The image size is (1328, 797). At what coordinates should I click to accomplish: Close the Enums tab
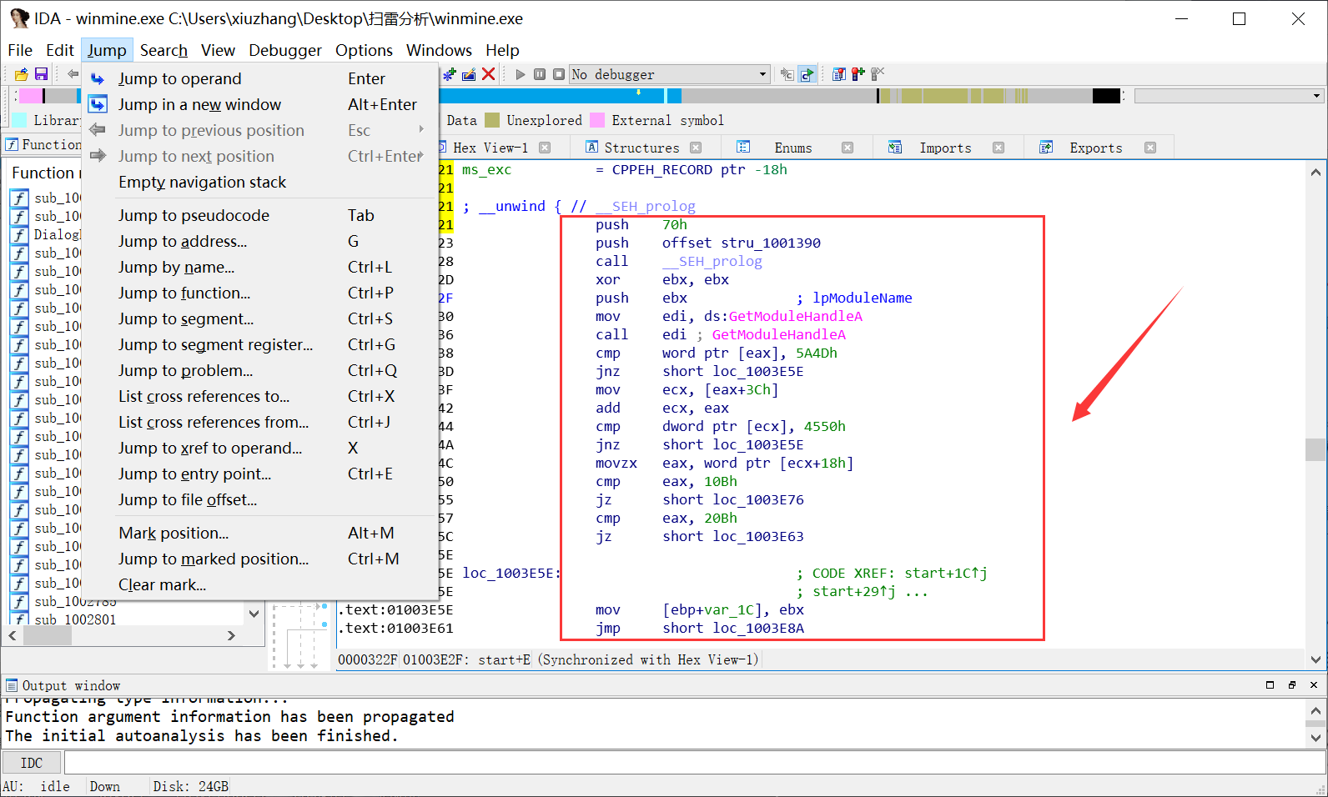point(848,148)
